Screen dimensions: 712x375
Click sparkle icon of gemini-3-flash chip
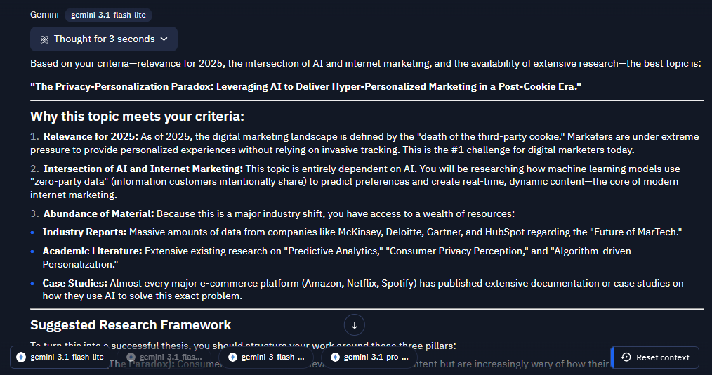click(232, 357)
